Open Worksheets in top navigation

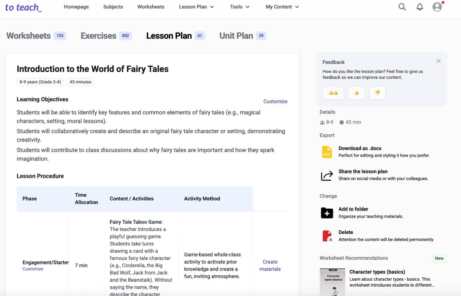tap(151, 7)
